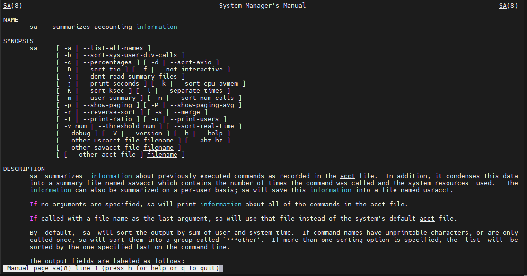
Task: Click the --print-seconds option
Action: (x=111, y=84)
